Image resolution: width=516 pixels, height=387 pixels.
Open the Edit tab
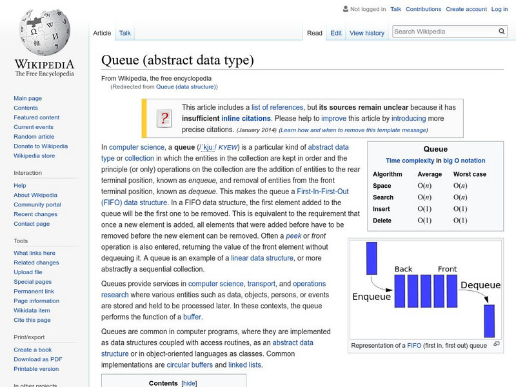[x=336, y=33]
